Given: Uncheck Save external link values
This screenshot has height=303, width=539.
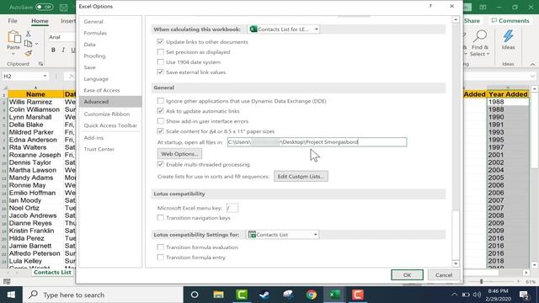Looking at the screenshot, I should (160, 72).
